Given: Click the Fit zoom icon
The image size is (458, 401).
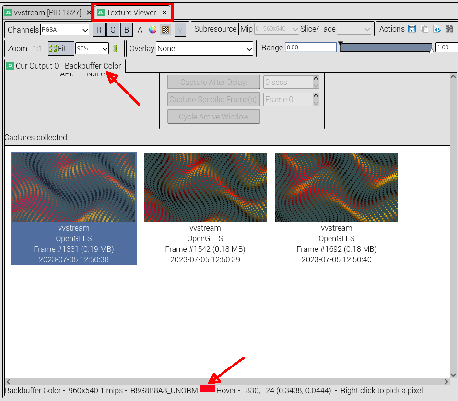Looking at the screenshot, I should coord(61,47).
